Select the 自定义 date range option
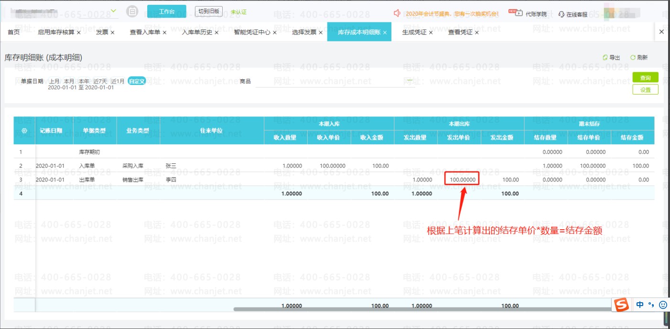670x329 pixels. 136,81
